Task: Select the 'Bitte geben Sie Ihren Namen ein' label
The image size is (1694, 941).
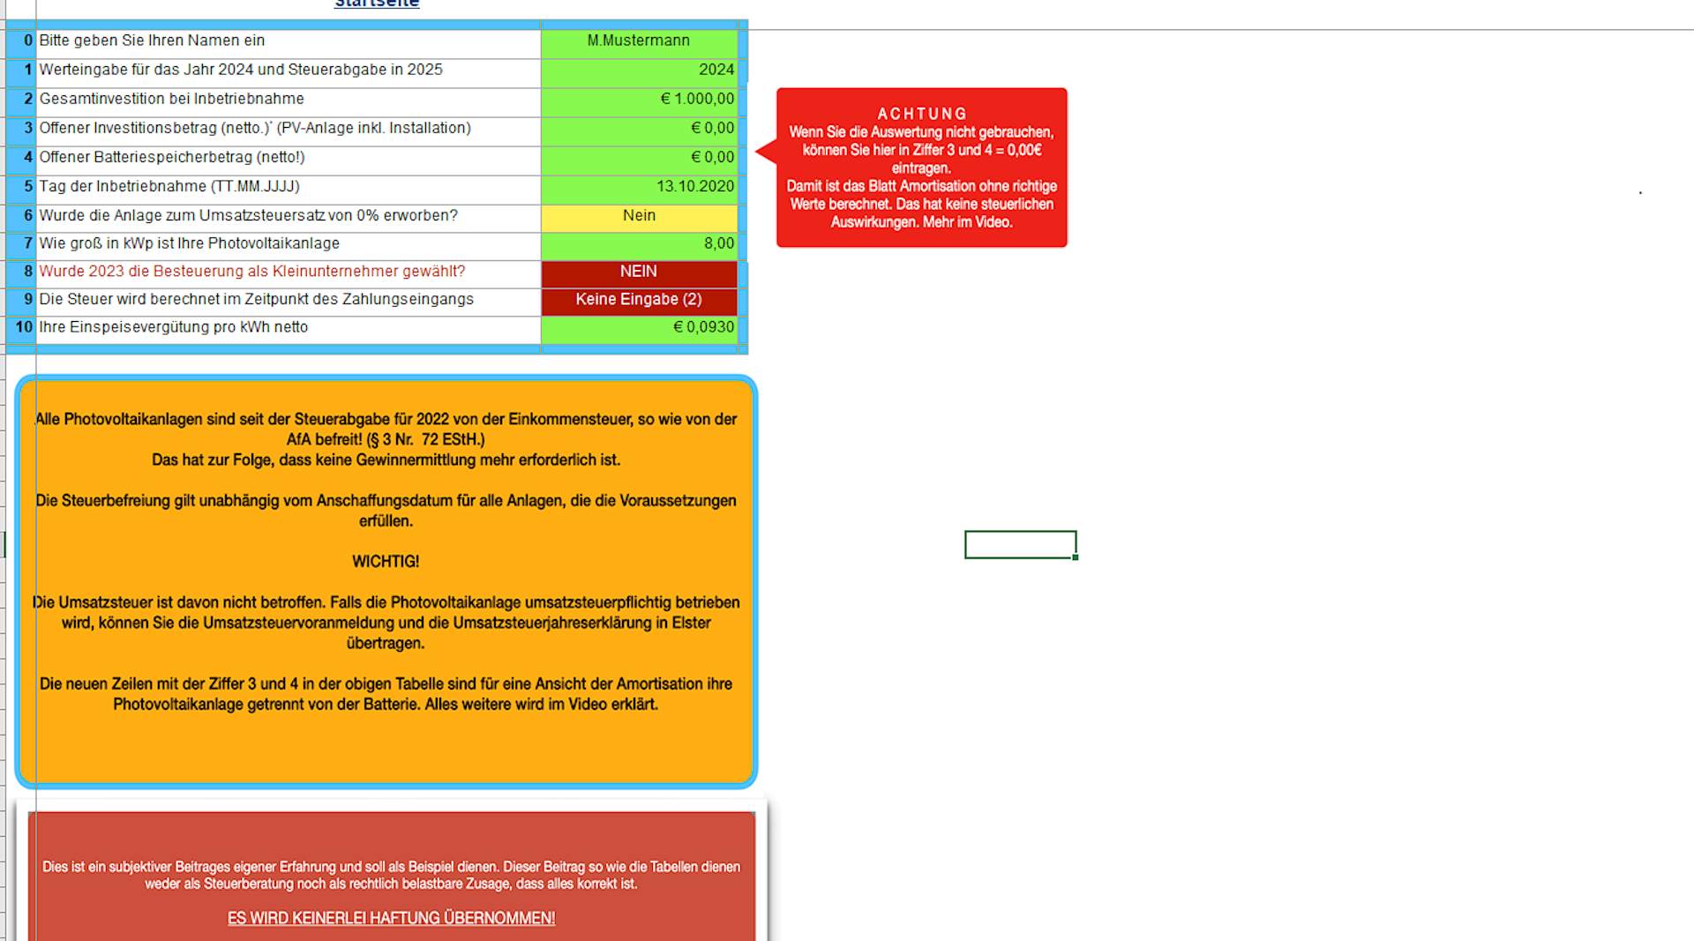Action: pyautogui.click(x=152, y=41)
